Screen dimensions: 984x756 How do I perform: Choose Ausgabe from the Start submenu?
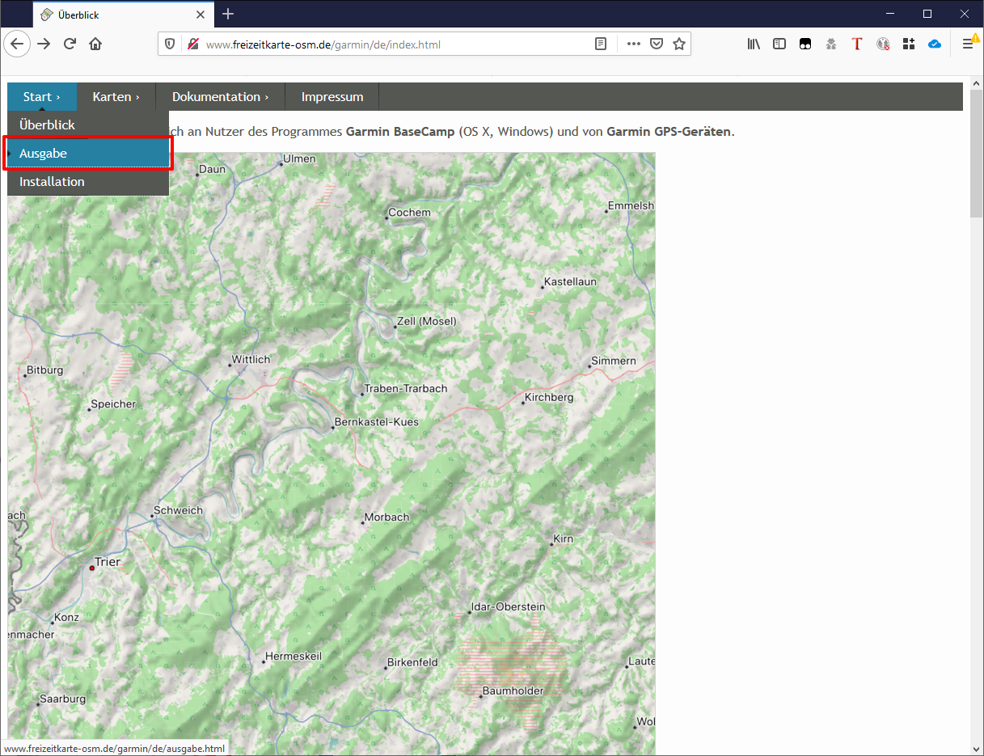click(x=88, y=154)
